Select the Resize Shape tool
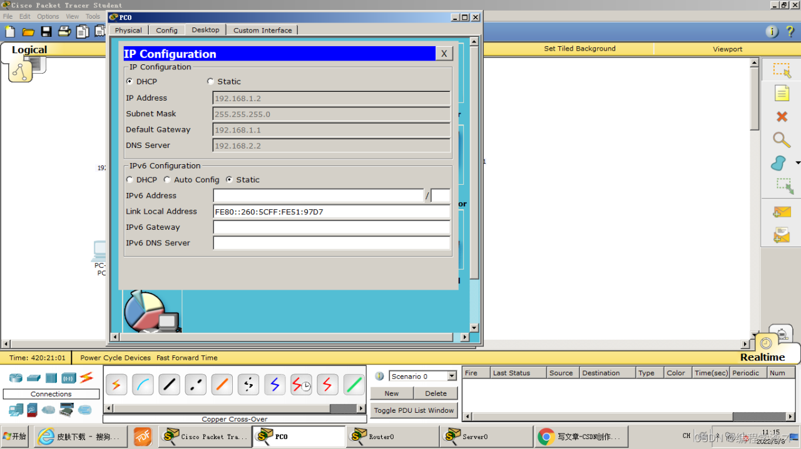 (x=785, y=186)
